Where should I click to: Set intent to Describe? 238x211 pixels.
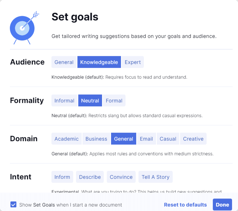(x=90, y=177)
